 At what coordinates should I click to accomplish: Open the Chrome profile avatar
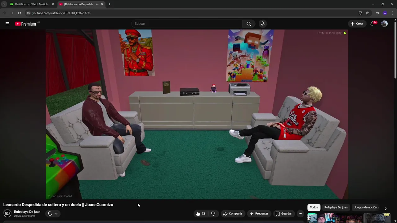(x=385, y=13)
